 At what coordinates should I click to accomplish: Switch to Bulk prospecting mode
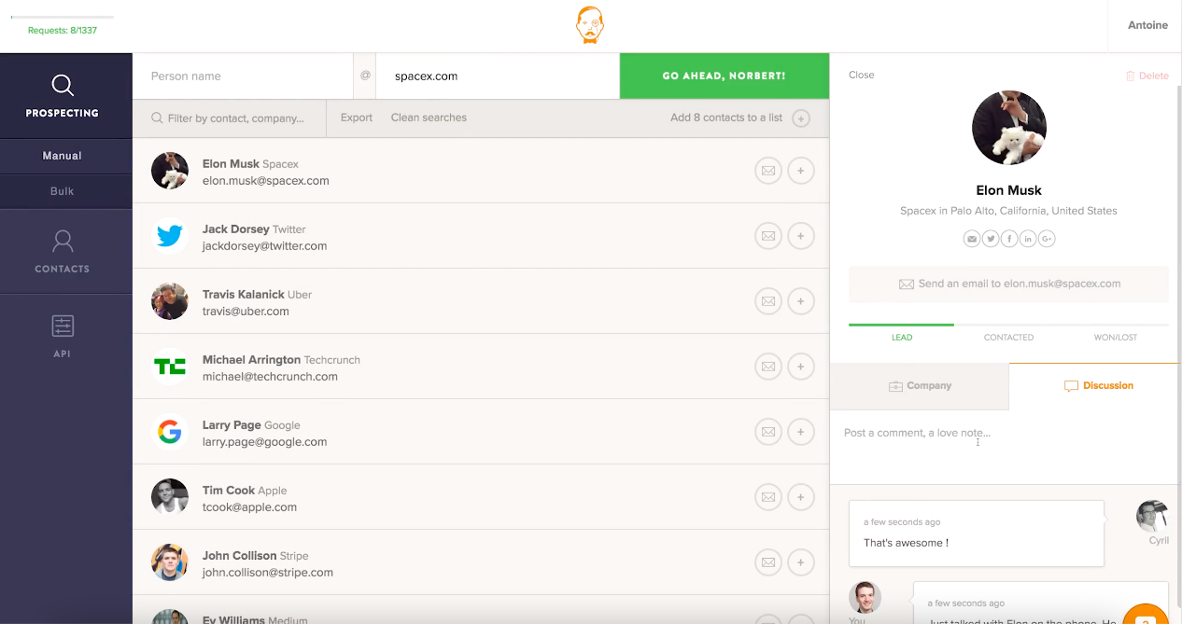click(x=63, y=191)
